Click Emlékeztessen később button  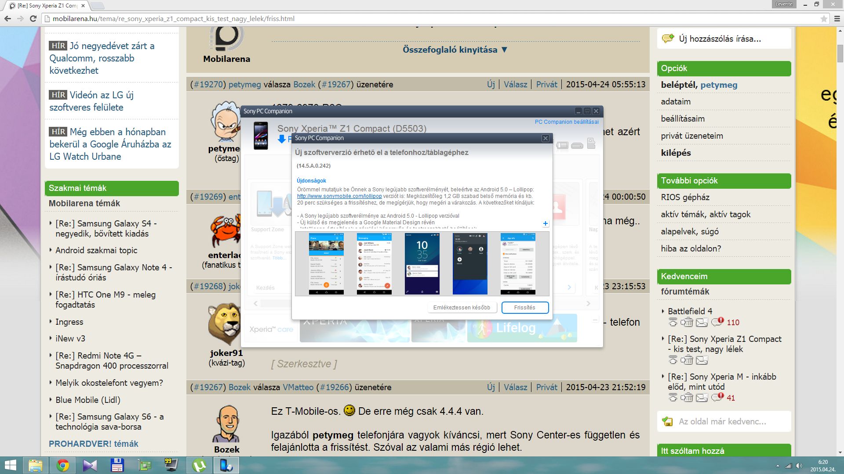462,308
